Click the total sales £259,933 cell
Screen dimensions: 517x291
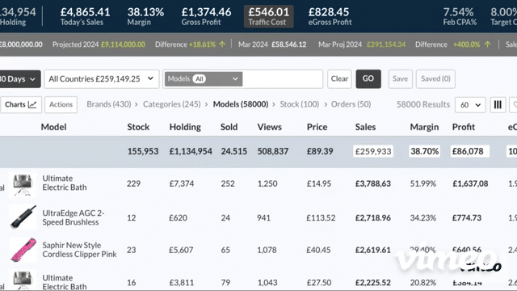373,151
